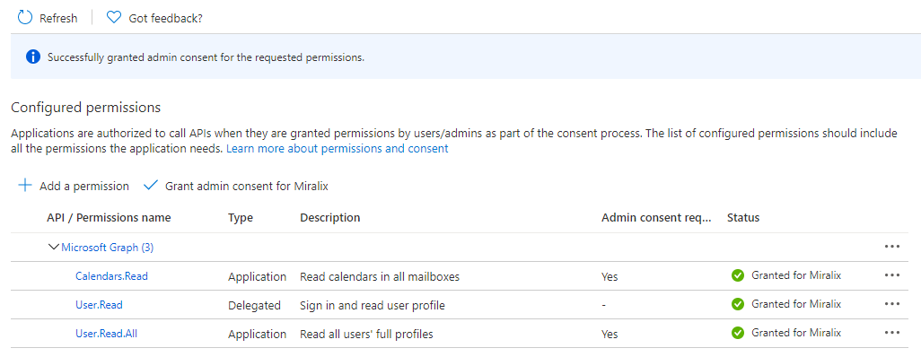Click the plus icon for Add a permission

[x=24, y=186]
